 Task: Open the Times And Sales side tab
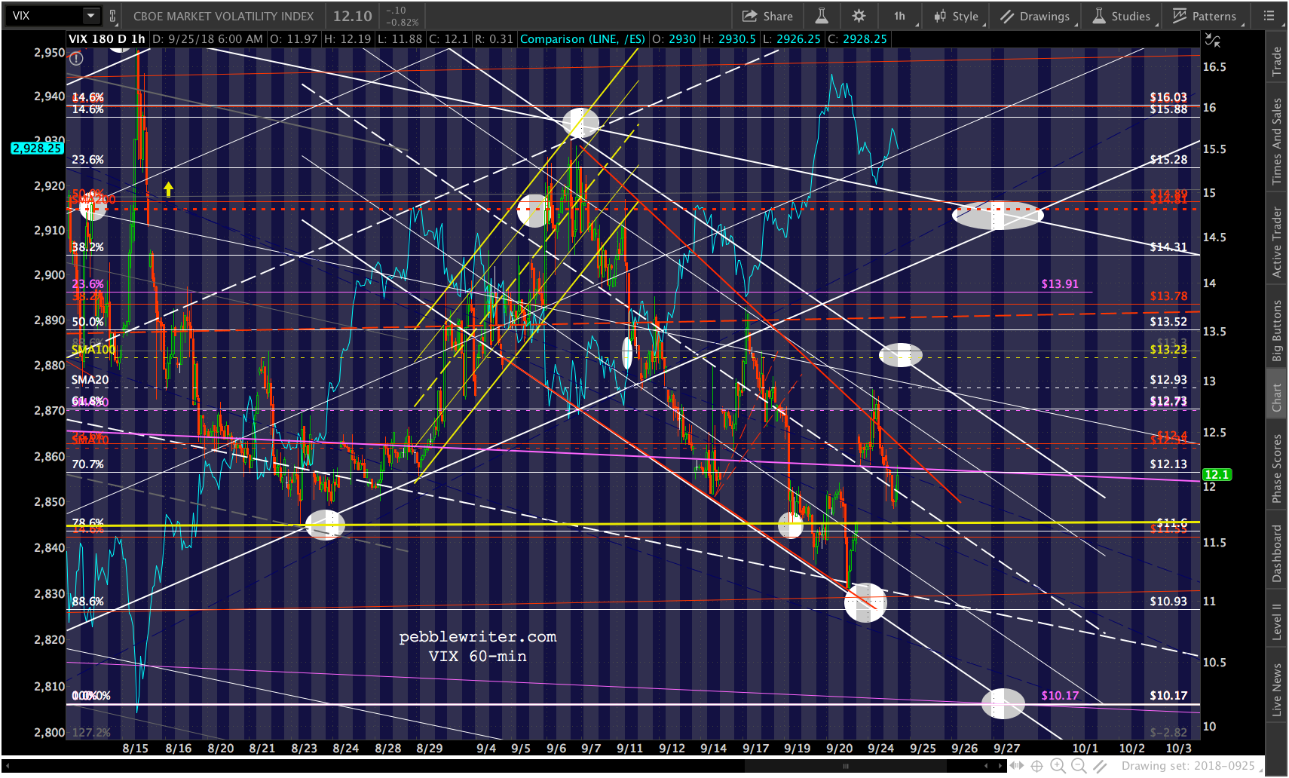[1276, 142]
